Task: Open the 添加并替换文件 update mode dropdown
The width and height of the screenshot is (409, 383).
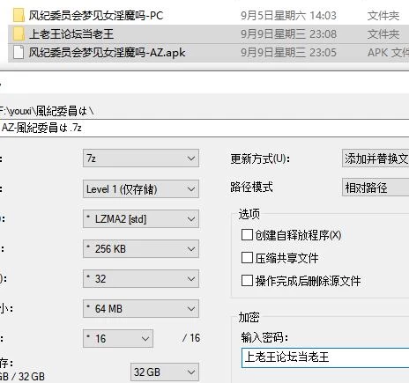Action: (x=376, y=158)
